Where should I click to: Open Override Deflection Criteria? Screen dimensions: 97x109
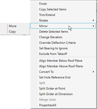(x=63, y=43)
